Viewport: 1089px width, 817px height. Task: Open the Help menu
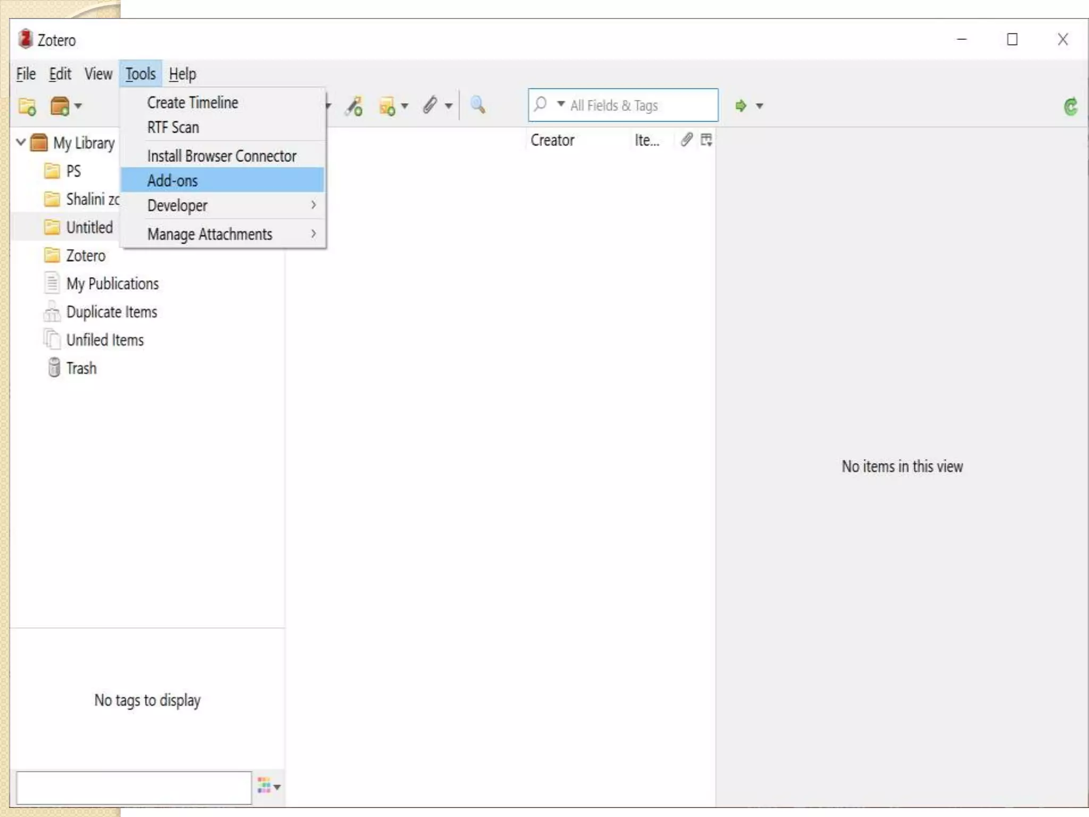182,74
